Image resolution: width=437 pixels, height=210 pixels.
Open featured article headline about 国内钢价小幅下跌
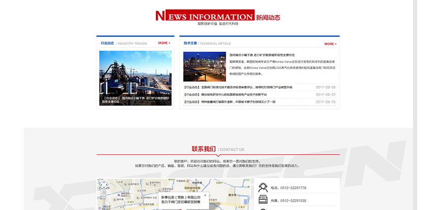262,55
